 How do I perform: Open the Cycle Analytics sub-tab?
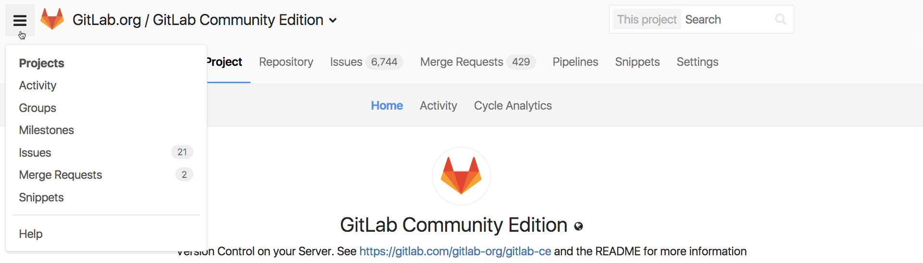tap(512, 106)
